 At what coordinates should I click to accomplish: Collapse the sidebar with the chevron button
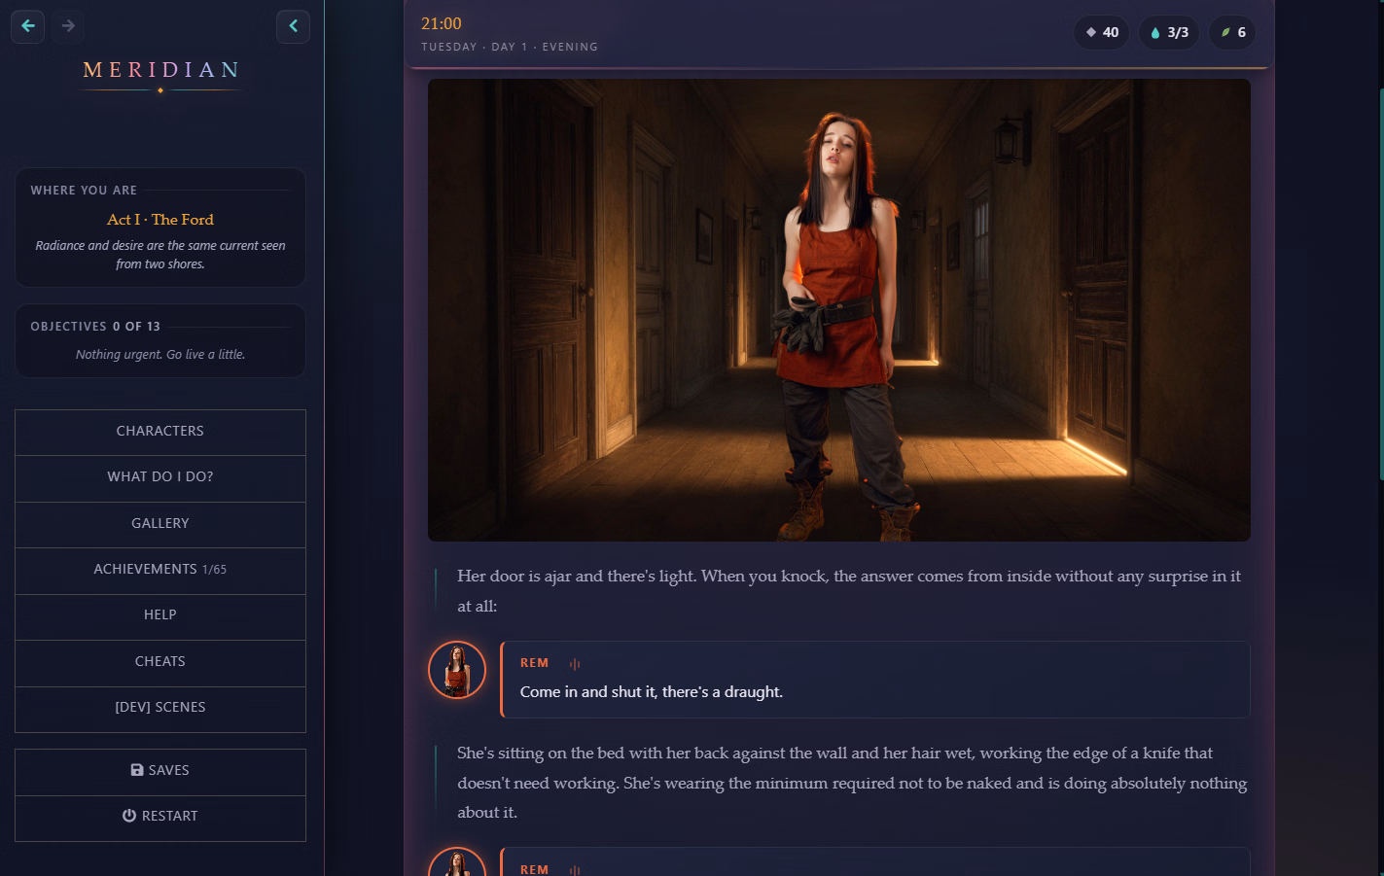[x=293, y=26]
